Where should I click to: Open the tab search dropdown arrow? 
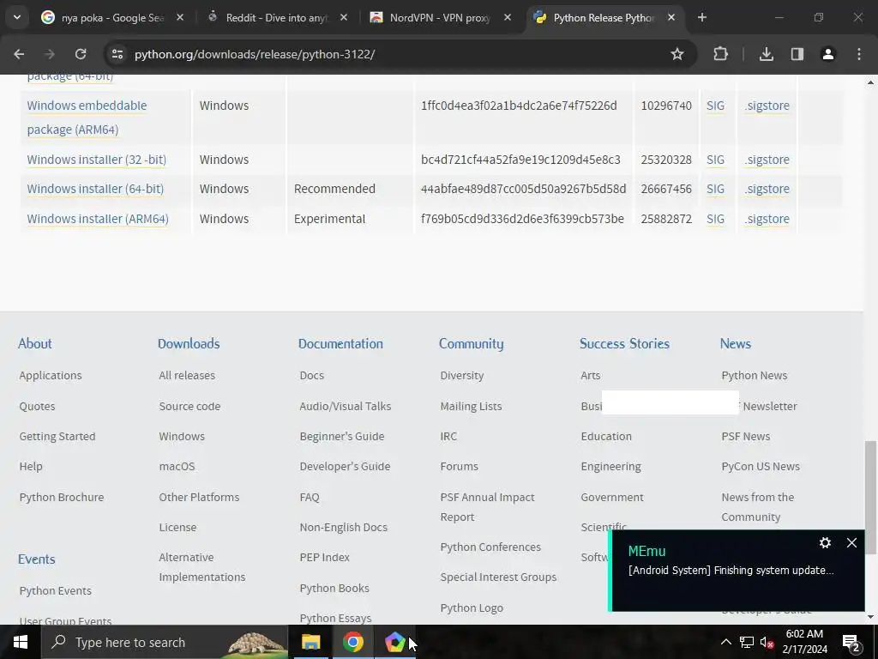click(17, 17)
